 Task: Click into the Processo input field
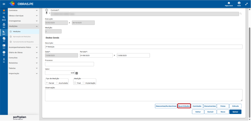click(69, 64)
